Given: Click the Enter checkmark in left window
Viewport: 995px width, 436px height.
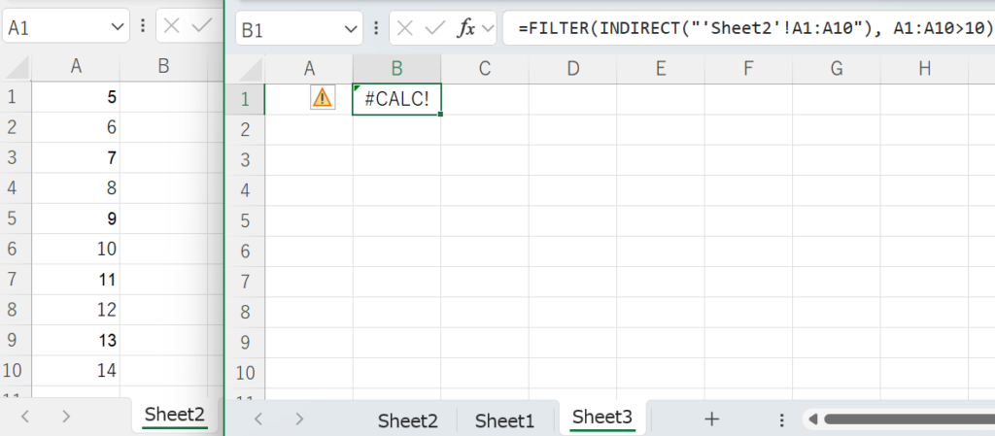Looking at the screenshot, I should [x=202, y=26].
